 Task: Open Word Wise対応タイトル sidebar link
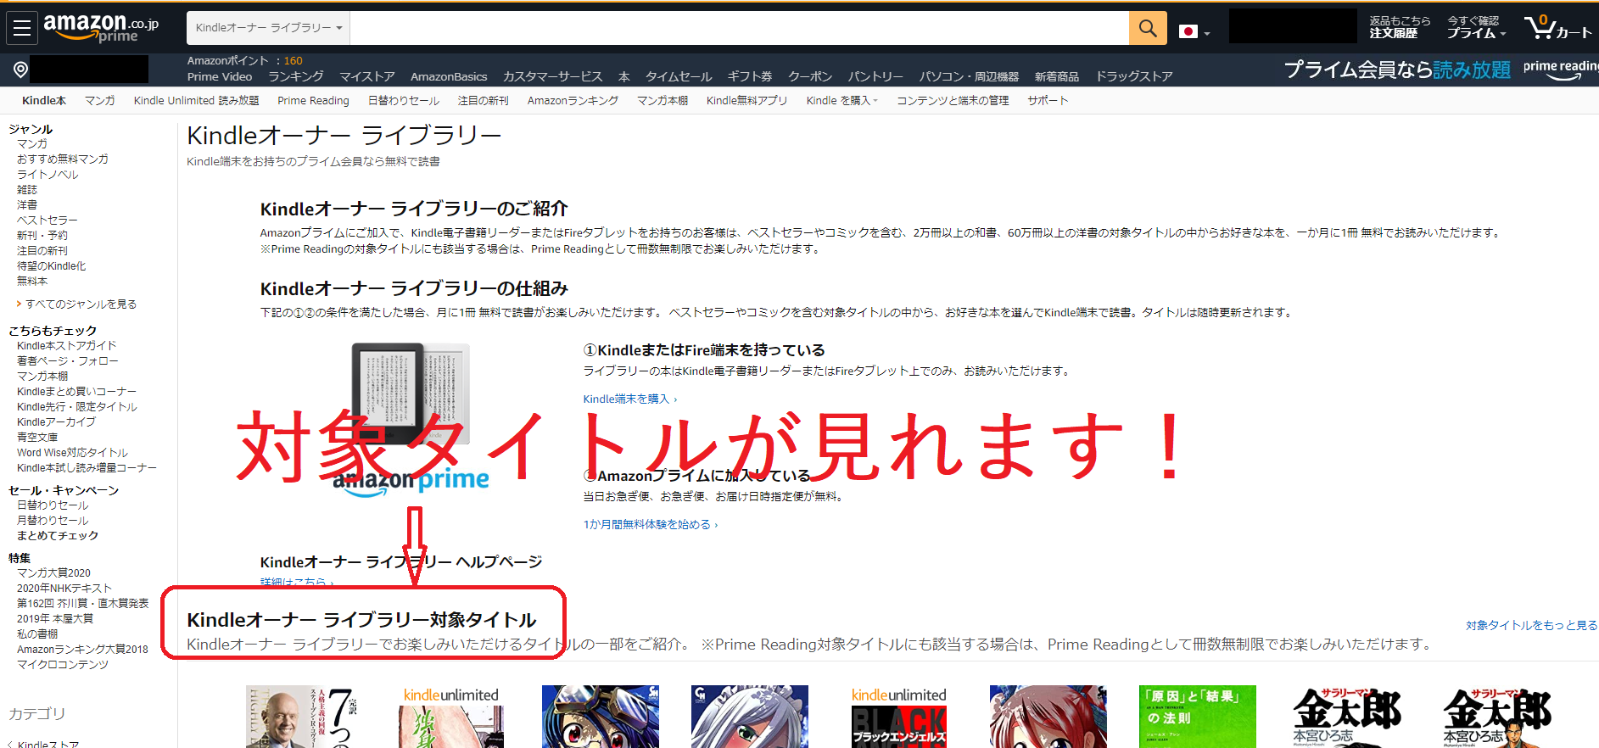[x=72, y=453]
